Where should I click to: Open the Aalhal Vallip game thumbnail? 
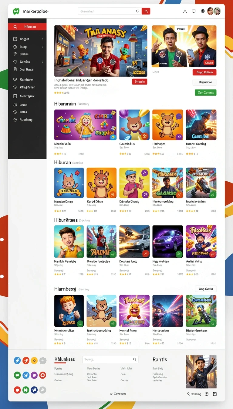tap(201, 241)
